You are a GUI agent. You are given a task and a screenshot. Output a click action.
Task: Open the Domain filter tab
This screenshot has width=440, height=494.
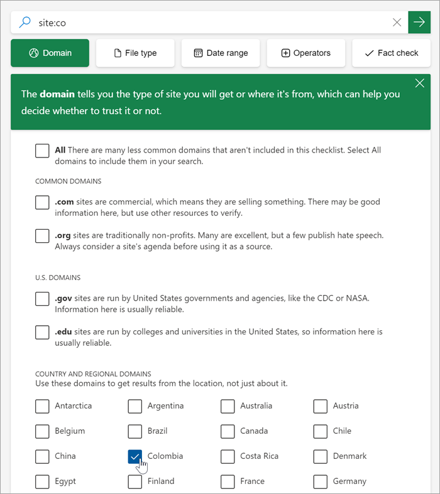tap(50, 53)
